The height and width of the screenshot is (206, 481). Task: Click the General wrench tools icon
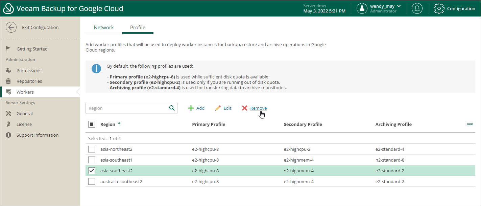[9, 113]
